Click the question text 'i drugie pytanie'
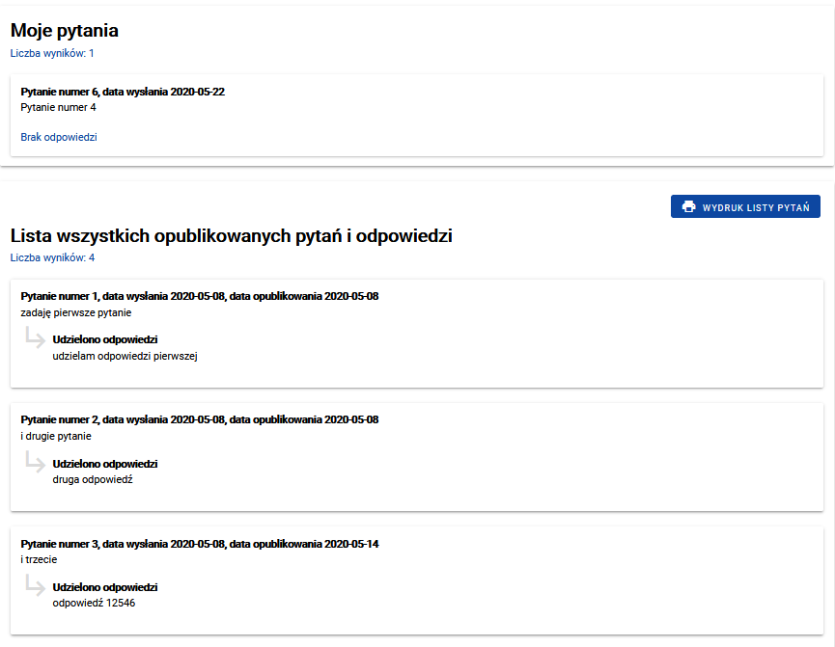 coord(56,436)
